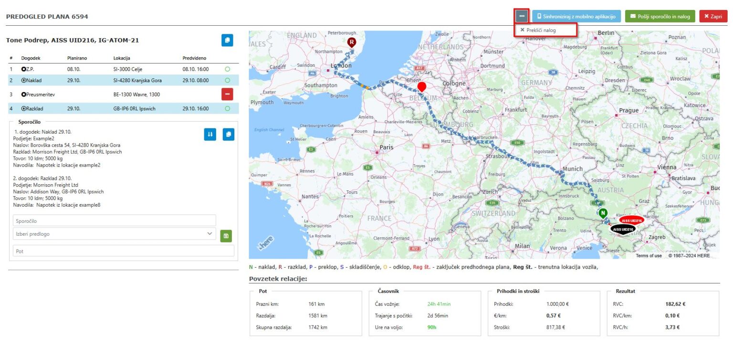Open the Izberi predlogo dropdown
The height and width of the screenshot is (356, 733).
[115, 234]
